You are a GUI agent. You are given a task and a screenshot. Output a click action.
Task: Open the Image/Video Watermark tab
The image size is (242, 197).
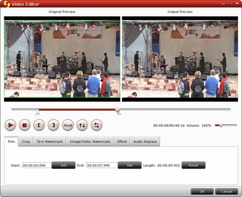coord(90,141)
